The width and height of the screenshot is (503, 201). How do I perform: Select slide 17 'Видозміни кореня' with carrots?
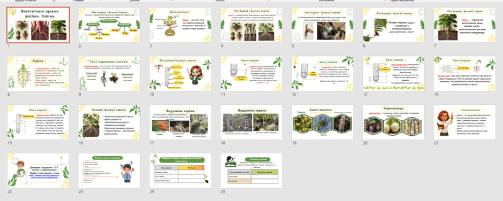(x=180, y=122)
